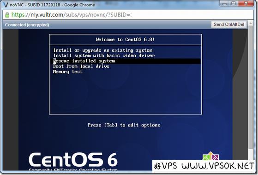Click the Send CtrlAltDel button
Viewport: 258px width, 175px height.
[229, 24]
